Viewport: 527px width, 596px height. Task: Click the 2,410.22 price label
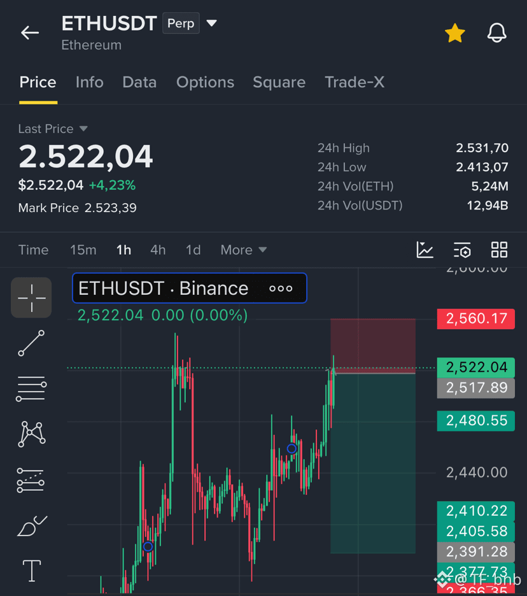(x=476, y=511)
